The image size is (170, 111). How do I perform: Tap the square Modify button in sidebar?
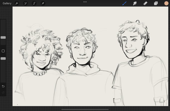coord(3,51)
